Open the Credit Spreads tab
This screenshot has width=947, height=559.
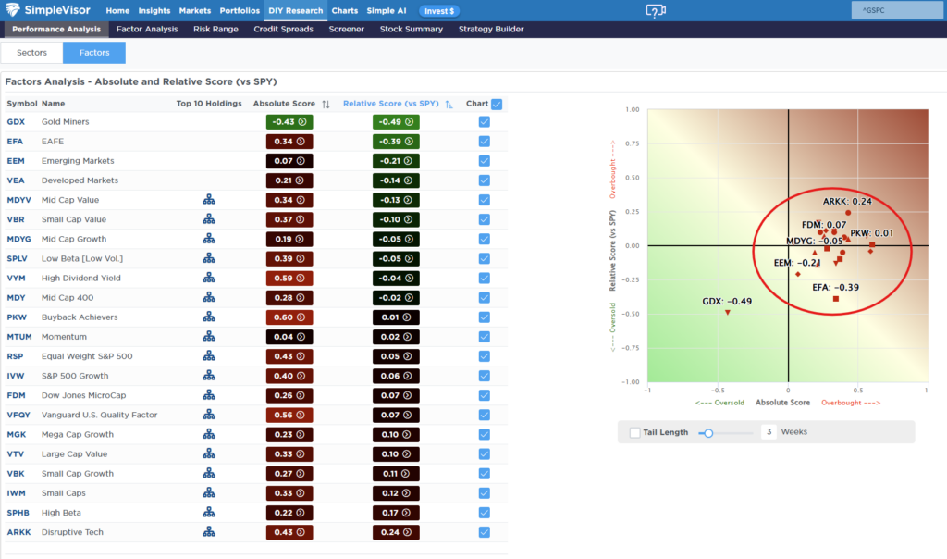click(x=283, y=29)
